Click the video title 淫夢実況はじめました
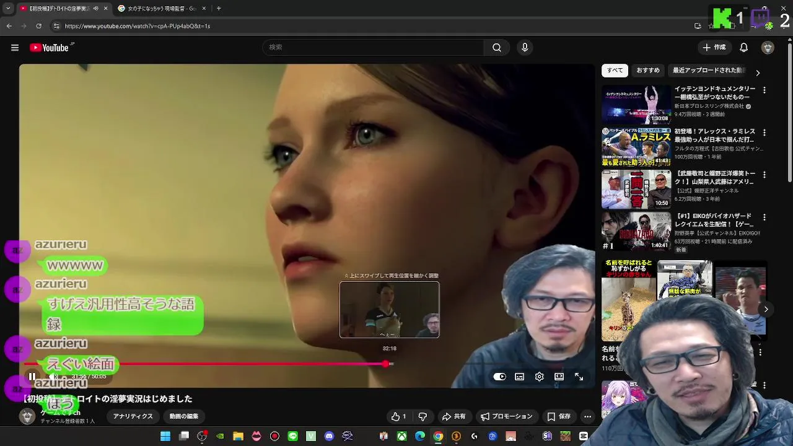 [x=107, y=399]
